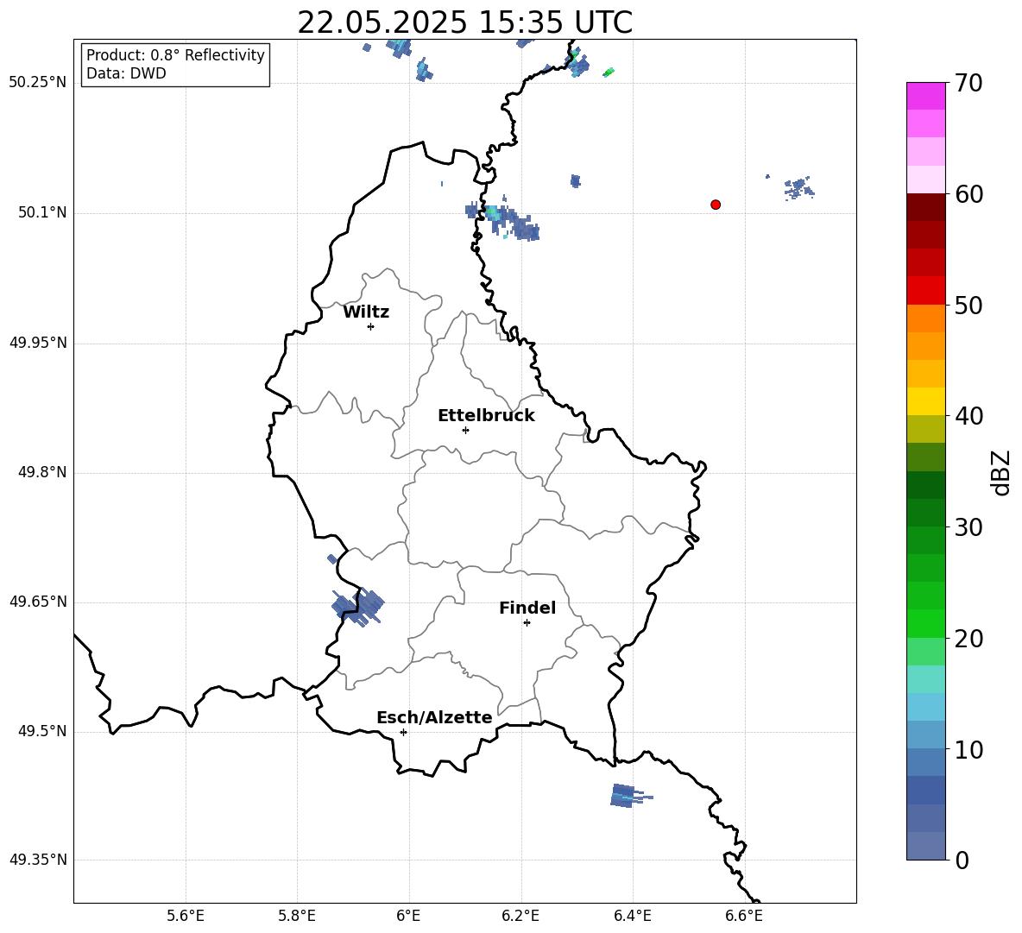
Task: Click the yellow 40 dBZ colorbar segment
Action: [x=925, y=401]
